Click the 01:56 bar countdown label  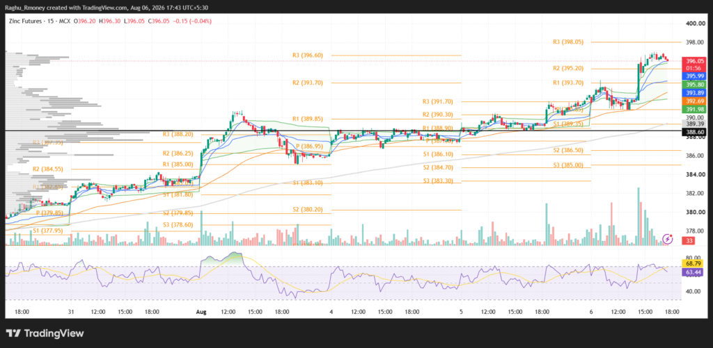[x=695, y=68]
